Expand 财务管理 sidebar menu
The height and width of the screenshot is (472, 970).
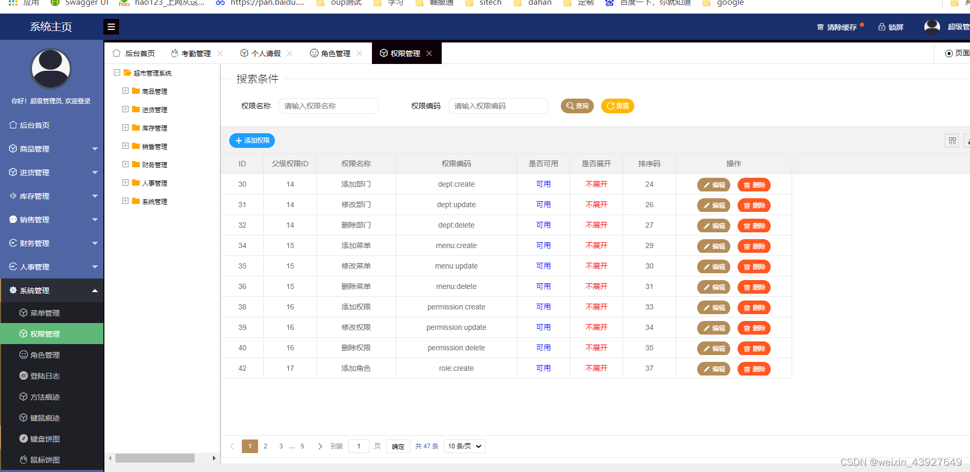[x=51, y=243]
